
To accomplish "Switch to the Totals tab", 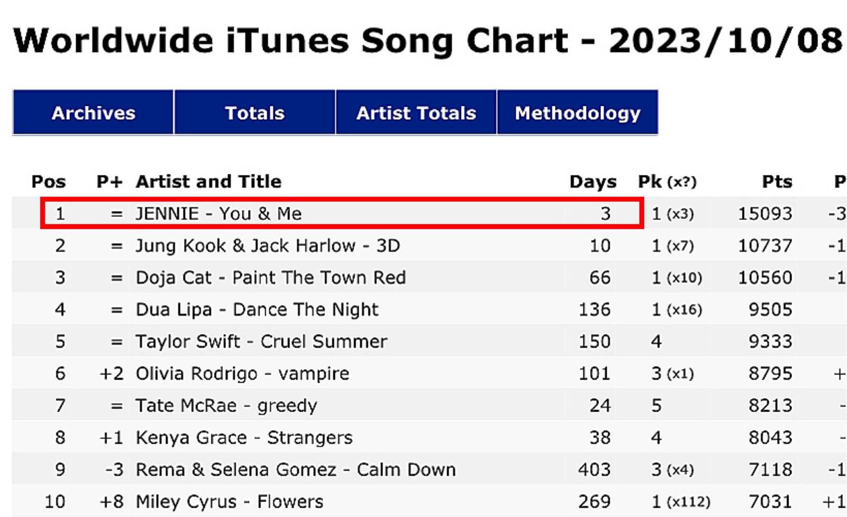I will [x=255, y=113].
